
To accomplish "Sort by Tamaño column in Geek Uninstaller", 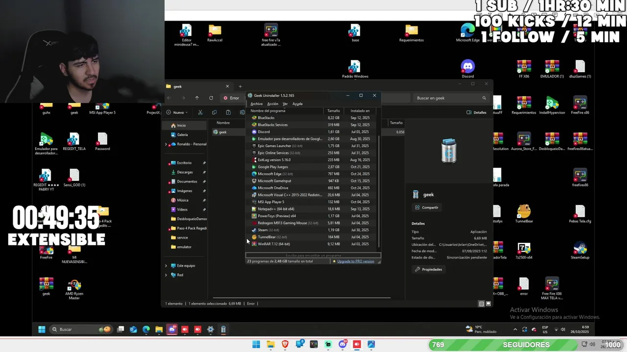I will click(x=334, y=111).
